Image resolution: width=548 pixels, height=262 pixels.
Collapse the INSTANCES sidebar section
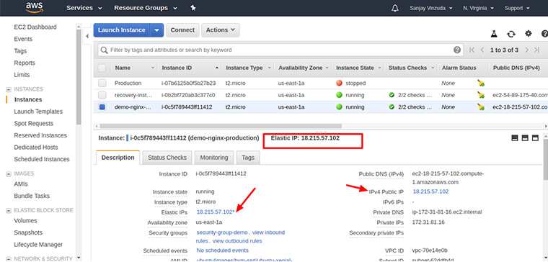9,89
